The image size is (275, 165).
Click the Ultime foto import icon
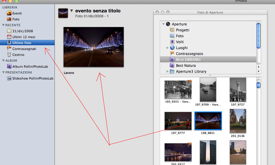point(9,43)
